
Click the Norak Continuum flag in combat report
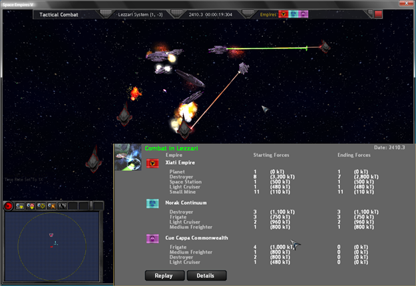coord(152,204)
